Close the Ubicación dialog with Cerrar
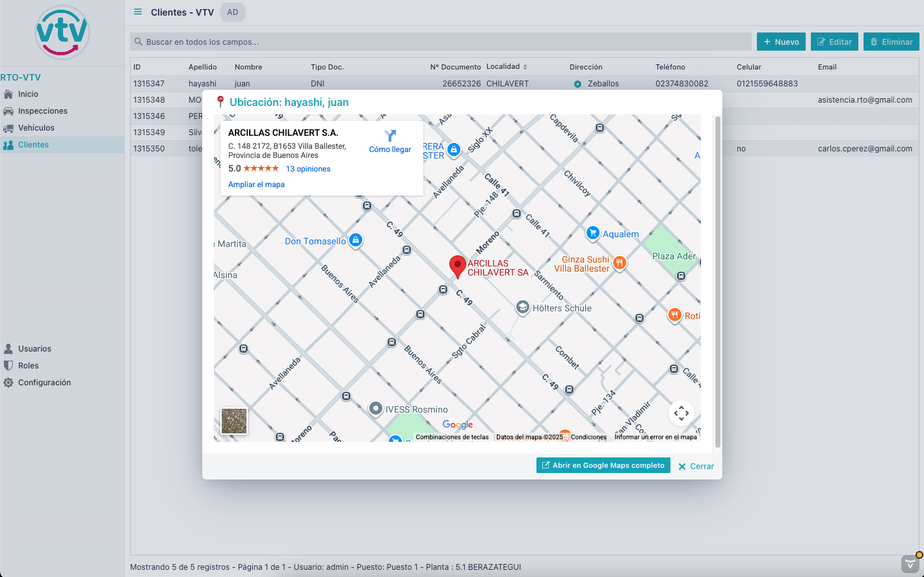The image size is (924, 577). tap(696, 467)
